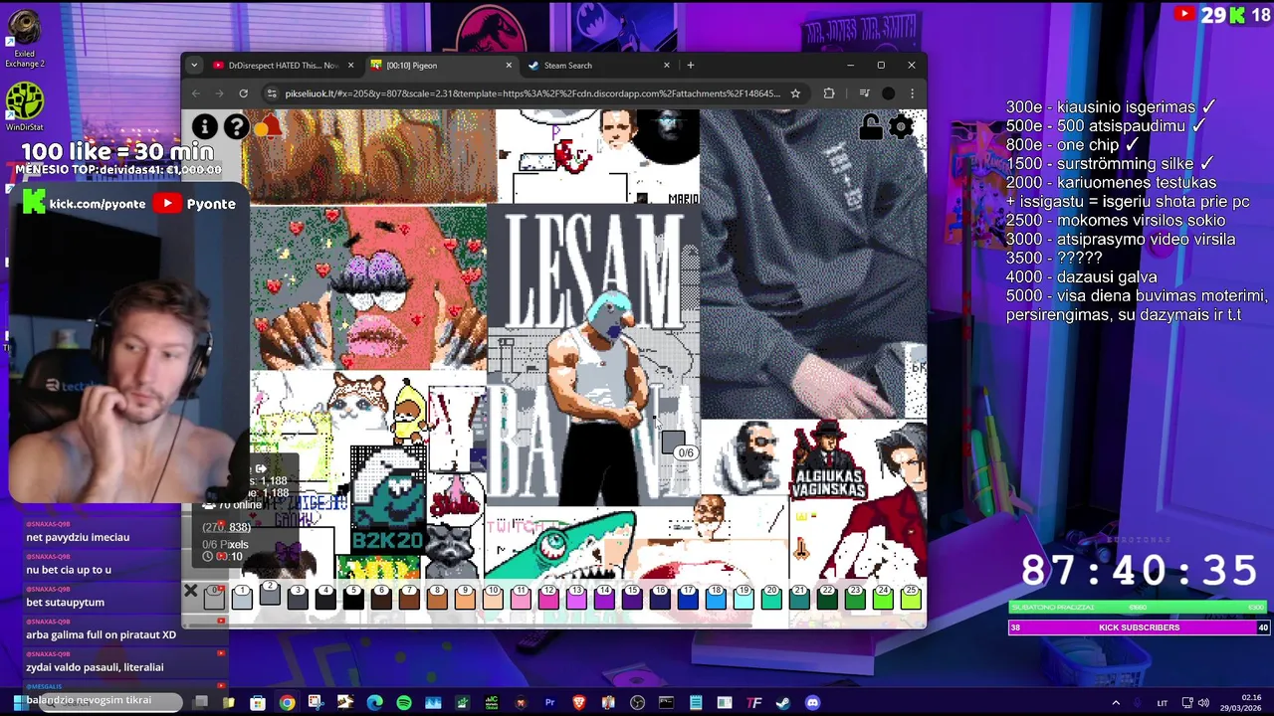Select magenta color swatch number 12
1274x716 pixels.
pyautogui.click(x=547, y=597)
